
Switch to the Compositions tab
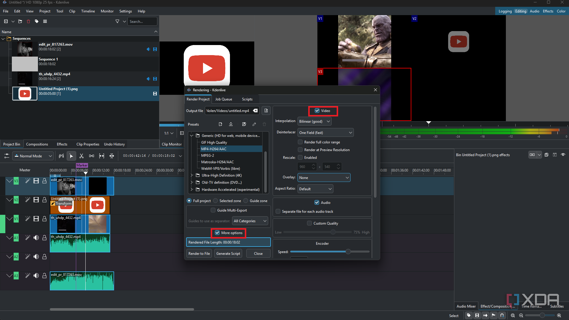pyautogui.click(x=37, y=144)
